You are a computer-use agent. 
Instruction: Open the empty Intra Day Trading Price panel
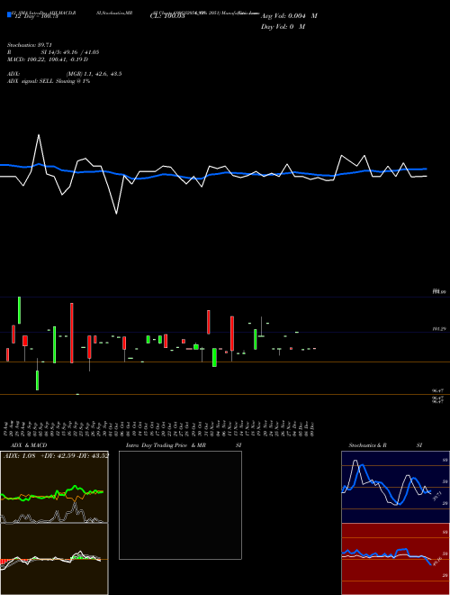pos(180,505)
